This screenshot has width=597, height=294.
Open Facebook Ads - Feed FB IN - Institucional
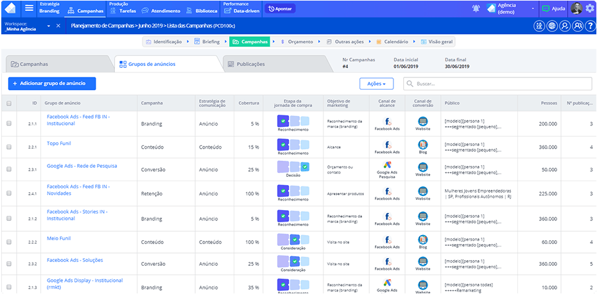tap(78, 120)
